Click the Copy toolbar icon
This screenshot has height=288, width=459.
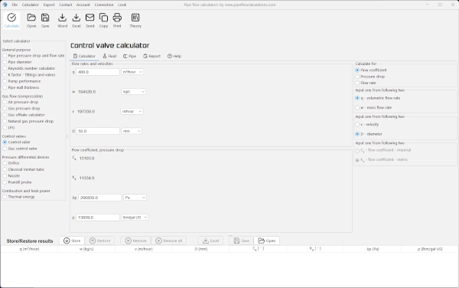(x=103, y=20)
